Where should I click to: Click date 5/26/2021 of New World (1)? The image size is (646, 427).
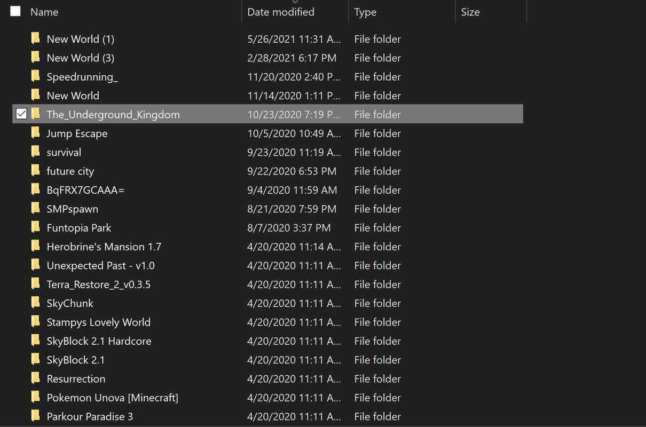[x=294, y=39]
